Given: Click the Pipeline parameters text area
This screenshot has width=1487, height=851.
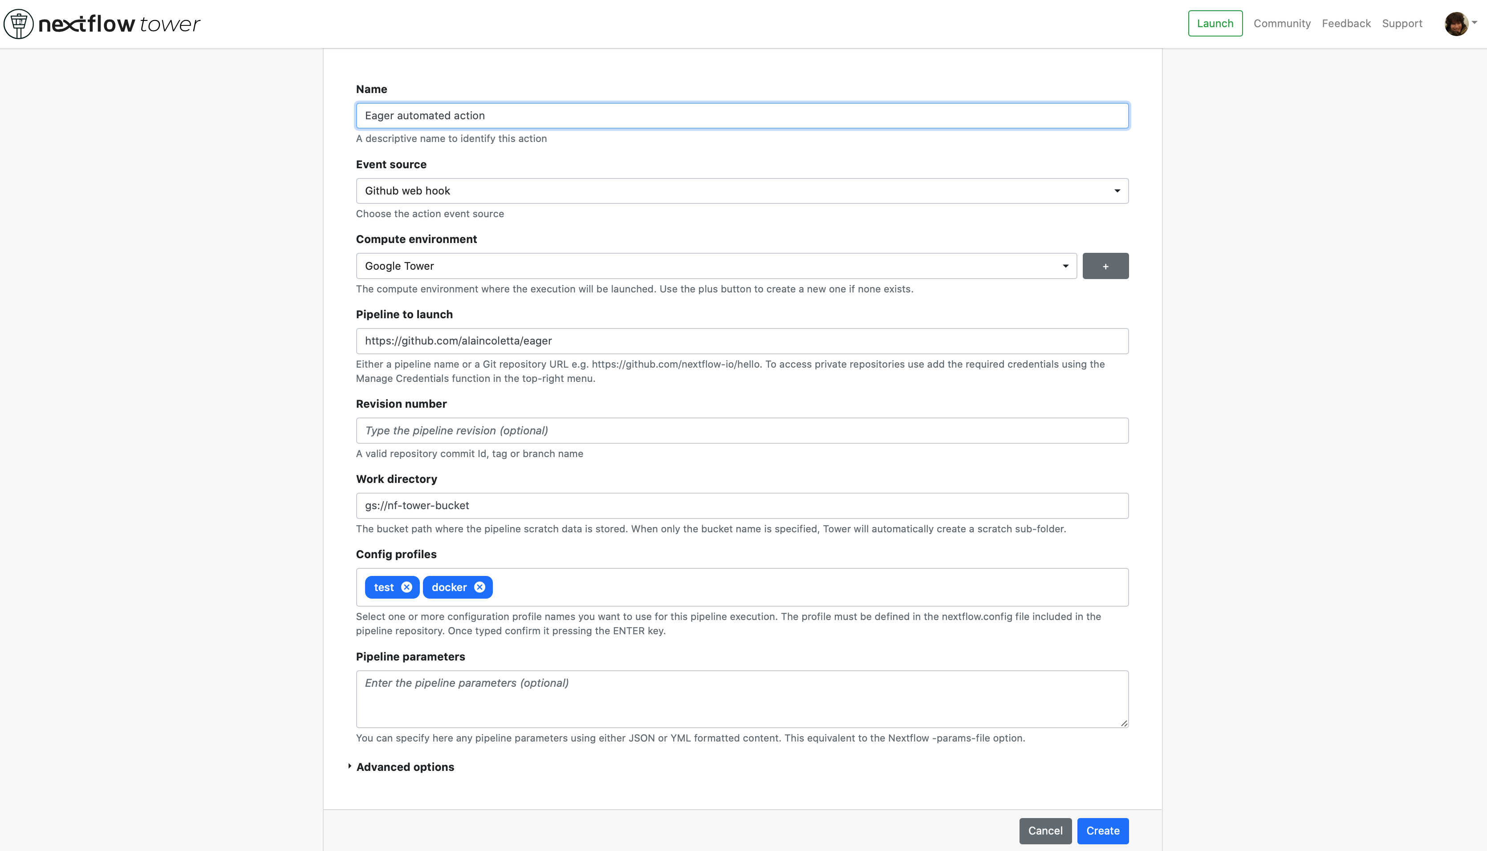Looking at the screenshot, I should [742, 699].
